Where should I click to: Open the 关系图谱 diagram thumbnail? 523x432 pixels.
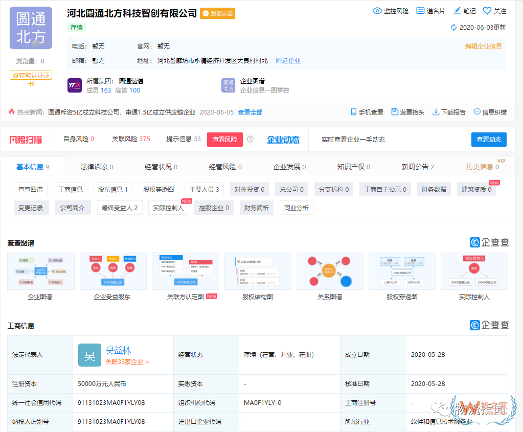click(330, 271)
